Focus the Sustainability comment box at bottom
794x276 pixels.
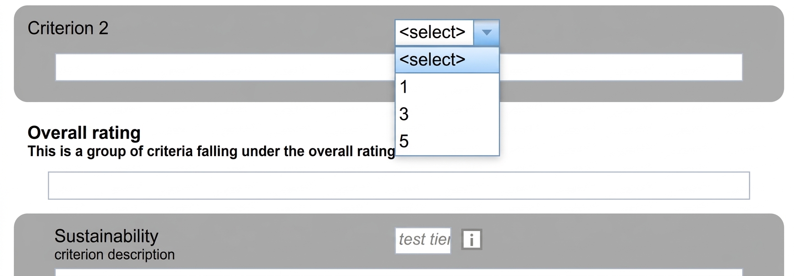(x=399, y=272)
